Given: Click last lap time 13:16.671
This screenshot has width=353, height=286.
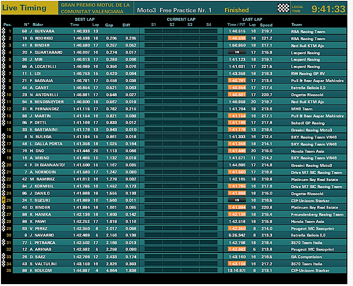Looking at the screenshot, I should [236, 270].
